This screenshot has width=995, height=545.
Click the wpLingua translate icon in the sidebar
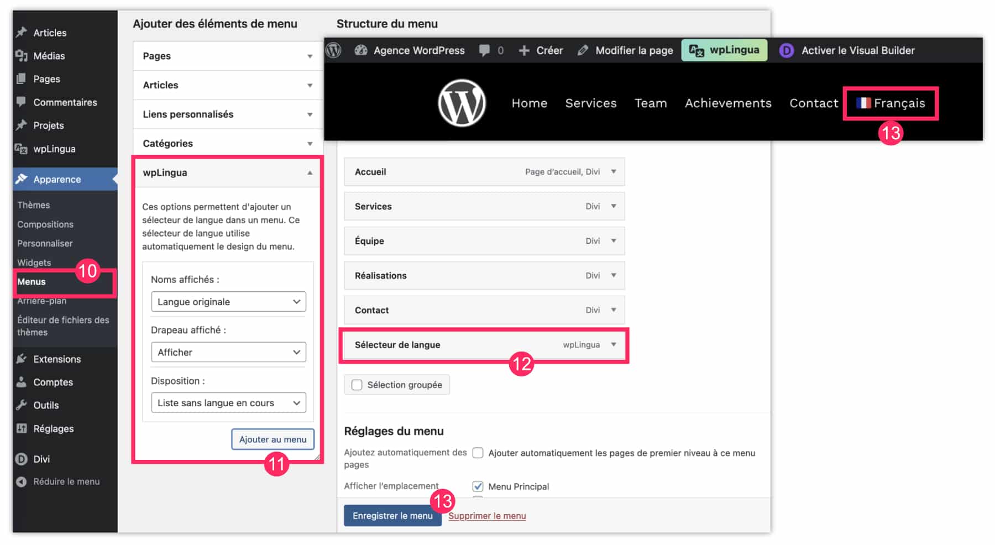(x=22, y=149)
